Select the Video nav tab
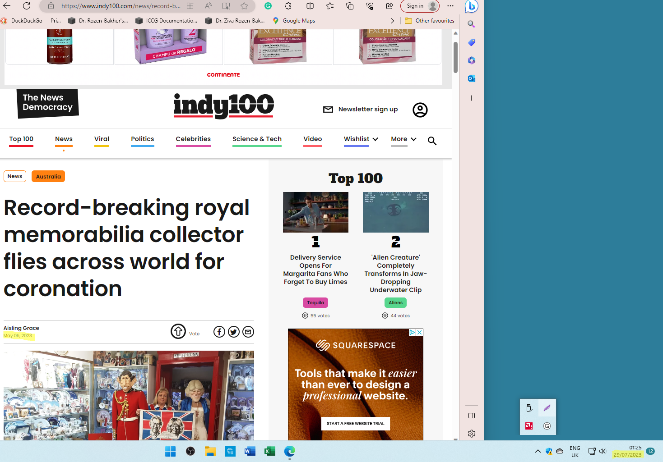Image resolution: width=663 pixels, height=462 pixels. (x=313, y=139)
